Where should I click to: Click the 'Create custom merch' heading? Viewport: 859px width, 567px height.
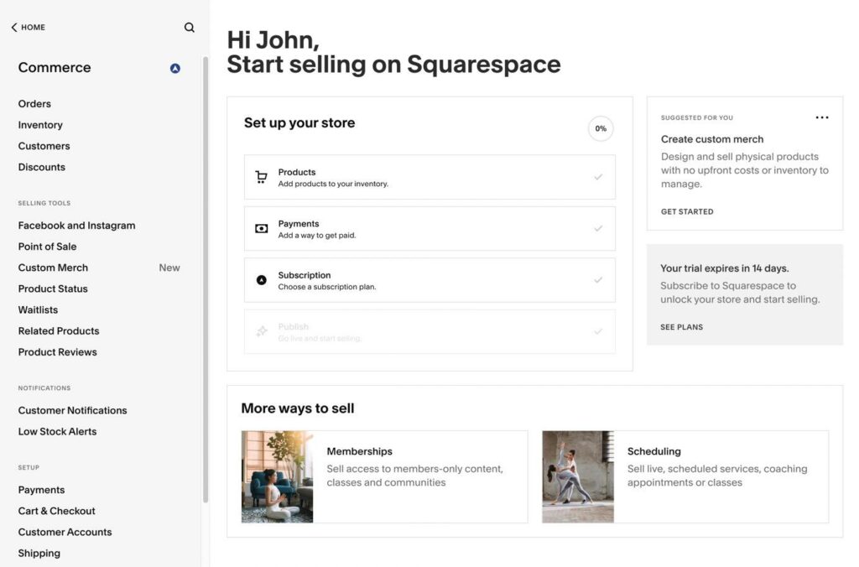click(x=711, y=139)
